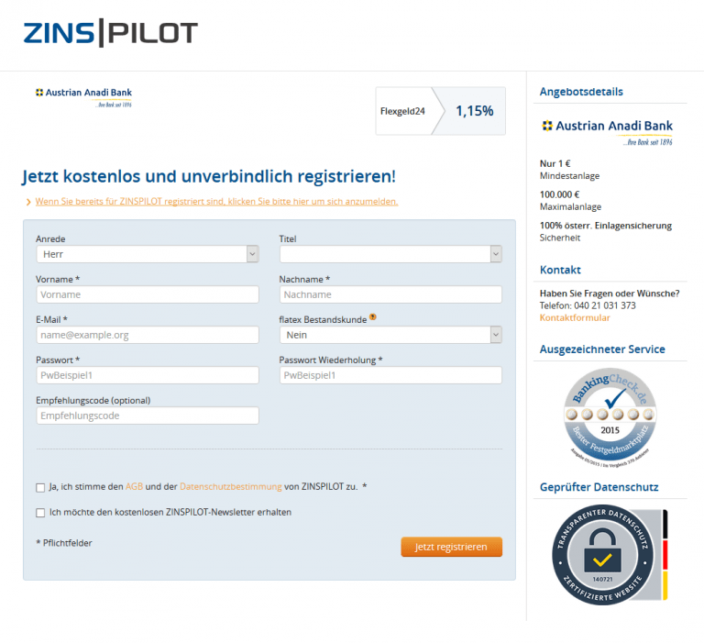Open the AGB link

point(134,487)
